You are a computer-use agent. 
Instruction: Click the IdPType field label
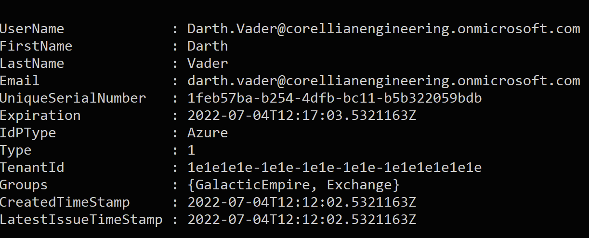click(x=28, y=133)
